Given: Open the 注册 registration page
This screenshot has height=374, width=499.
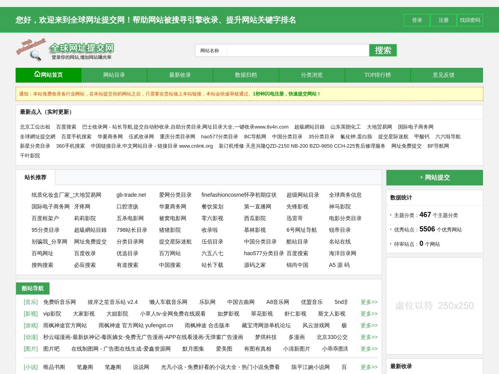Looking at the screenshot, I should click(443, 20).
